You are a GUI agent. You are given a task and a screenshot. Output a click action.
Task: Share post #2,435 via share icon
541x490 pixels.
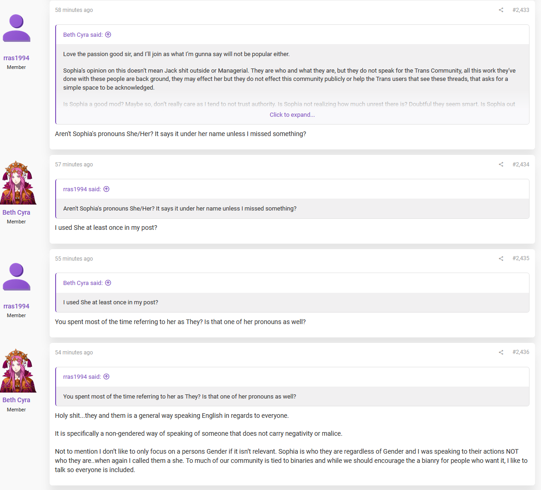(501, 258)
